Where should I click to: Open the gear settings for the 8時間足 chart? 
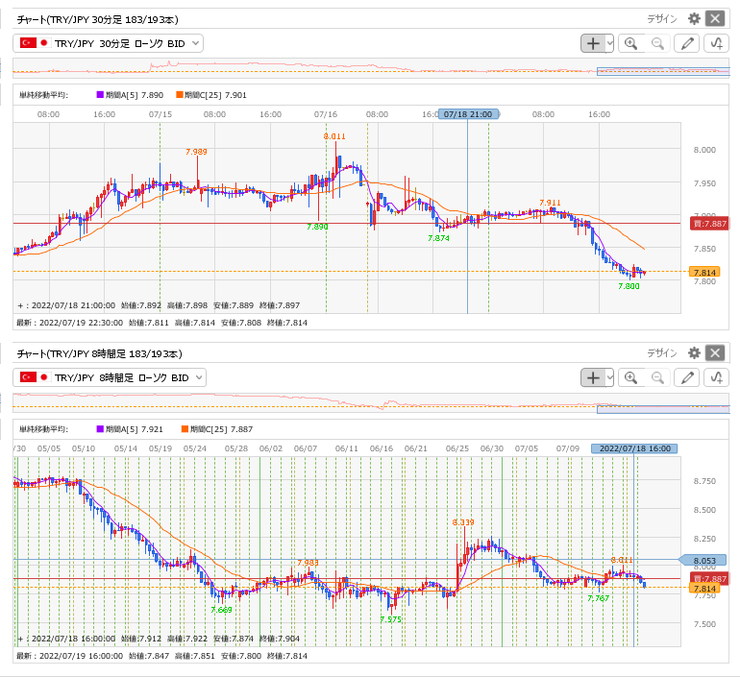point(695,353)
